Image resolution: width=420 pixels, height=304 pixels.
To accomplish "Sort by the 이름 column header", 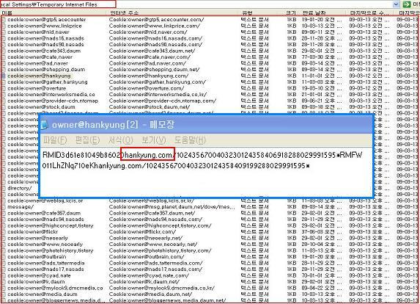I will click(7, 13).
